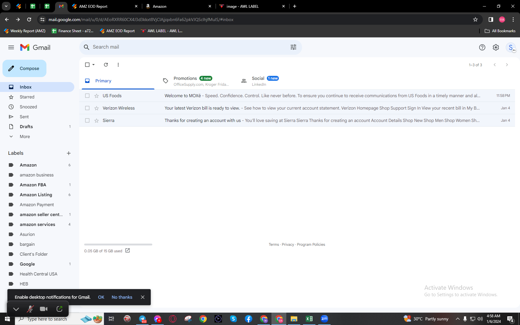Select the US Foods email checkbox
The height and width of the screenshot is (325, 520).
(87, 96)
